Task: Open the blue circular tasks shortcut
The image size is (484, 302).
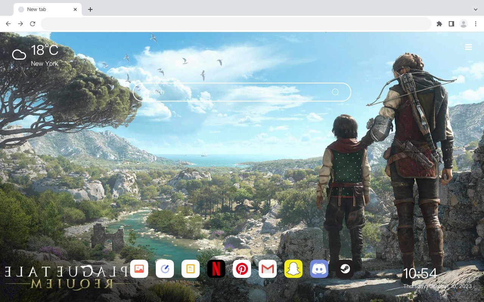Action: pos(165,269)
